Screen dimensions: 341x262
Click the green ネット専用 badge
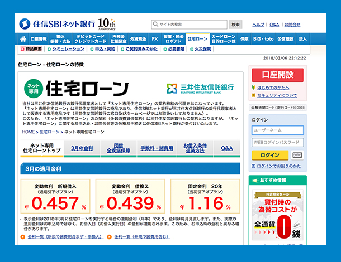34,89
